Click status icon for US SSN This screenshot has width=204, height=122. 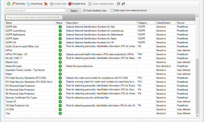point(60,109)
